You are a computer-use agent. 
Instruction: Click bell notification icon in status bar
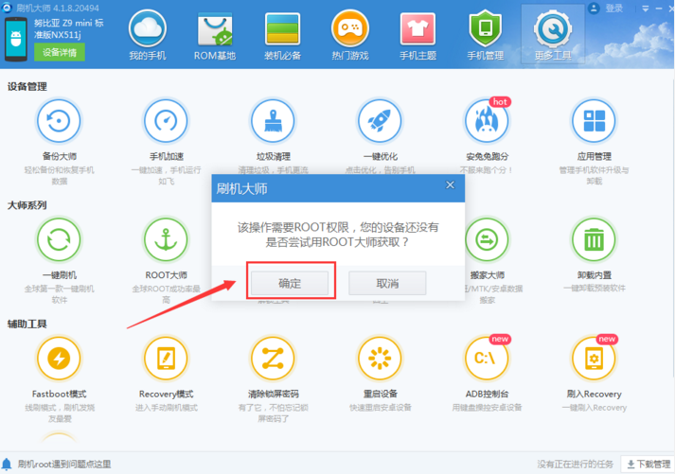coord(7,465)
